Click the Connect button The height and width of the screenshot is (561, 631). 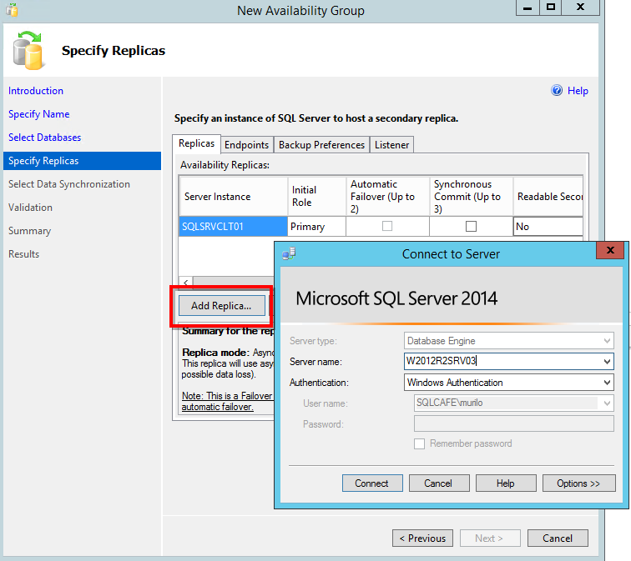click(371, 483)
